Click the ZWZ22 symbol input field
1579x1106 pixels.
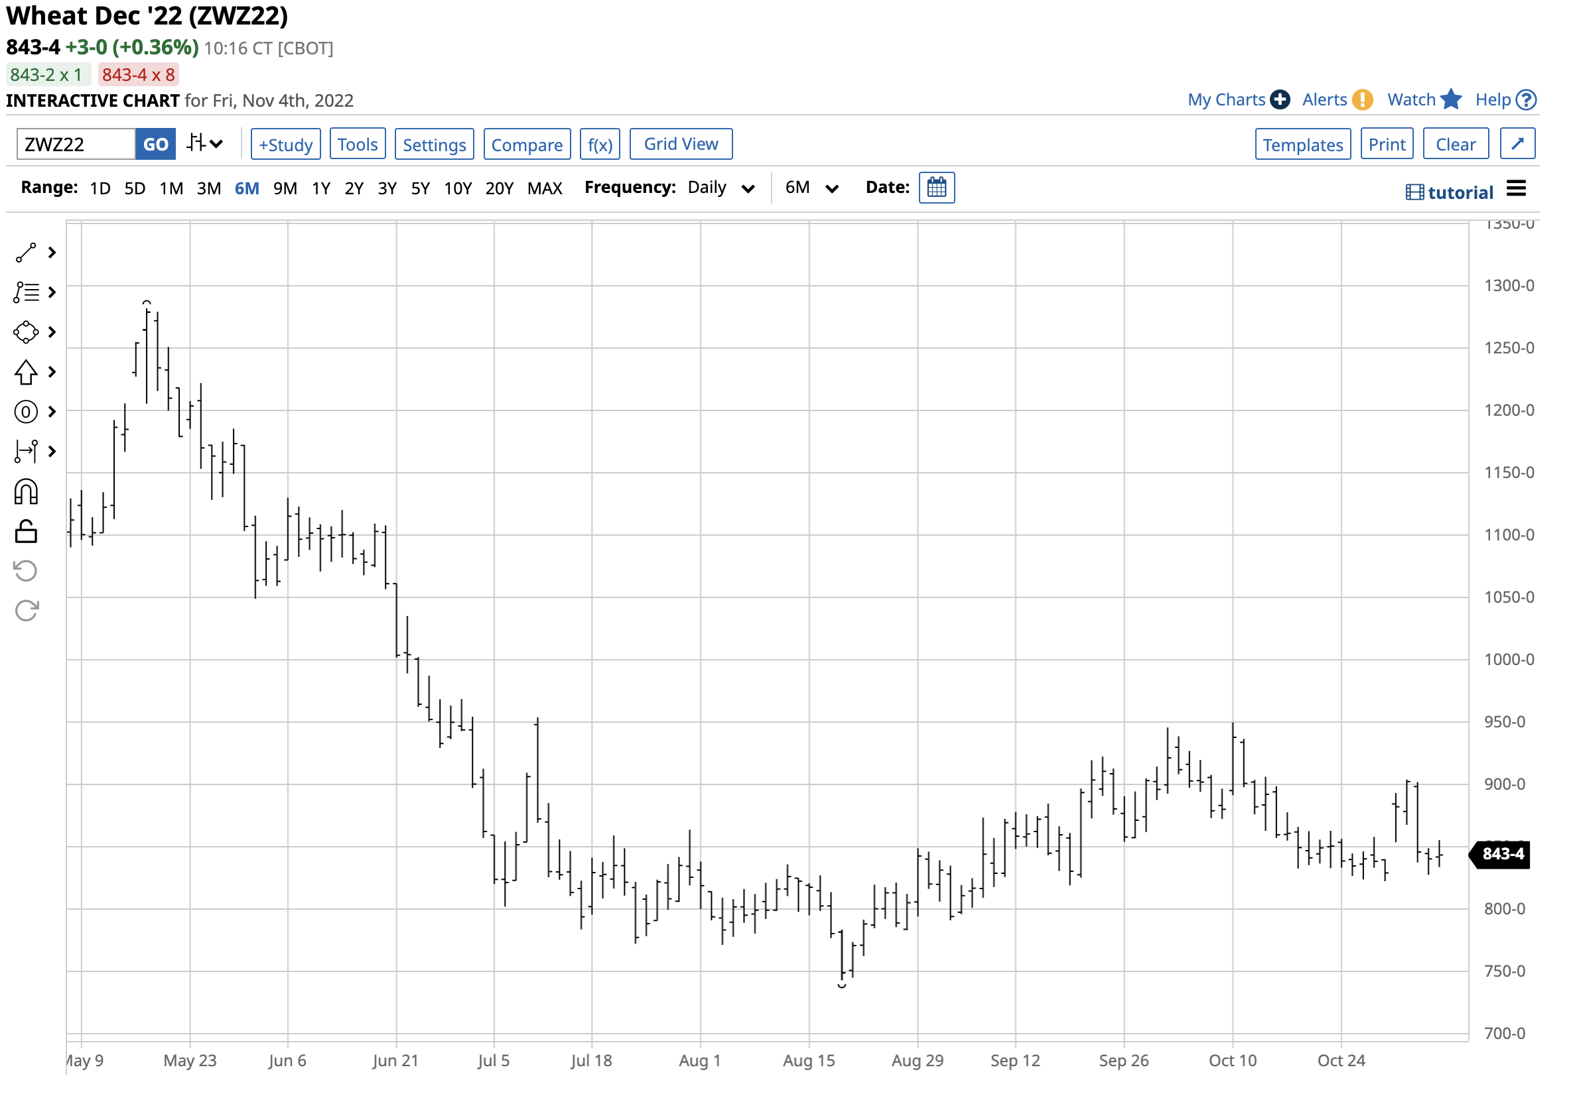point(76,145)
